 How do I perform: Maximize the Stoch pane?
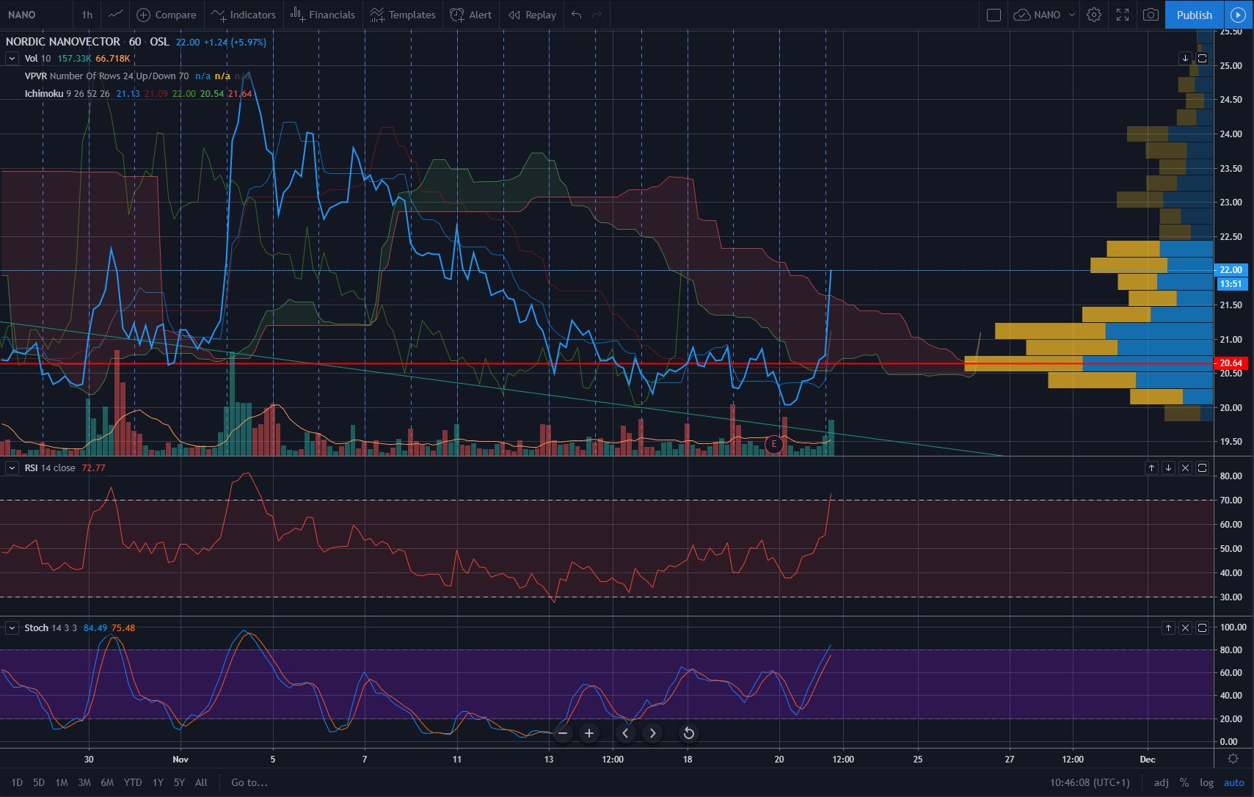(1202, 627)
